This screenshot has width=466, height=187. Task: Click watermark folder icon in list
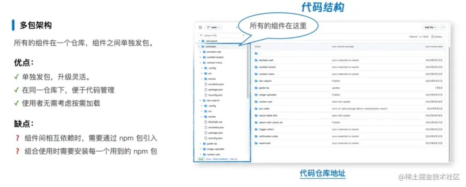coord(256,143)
